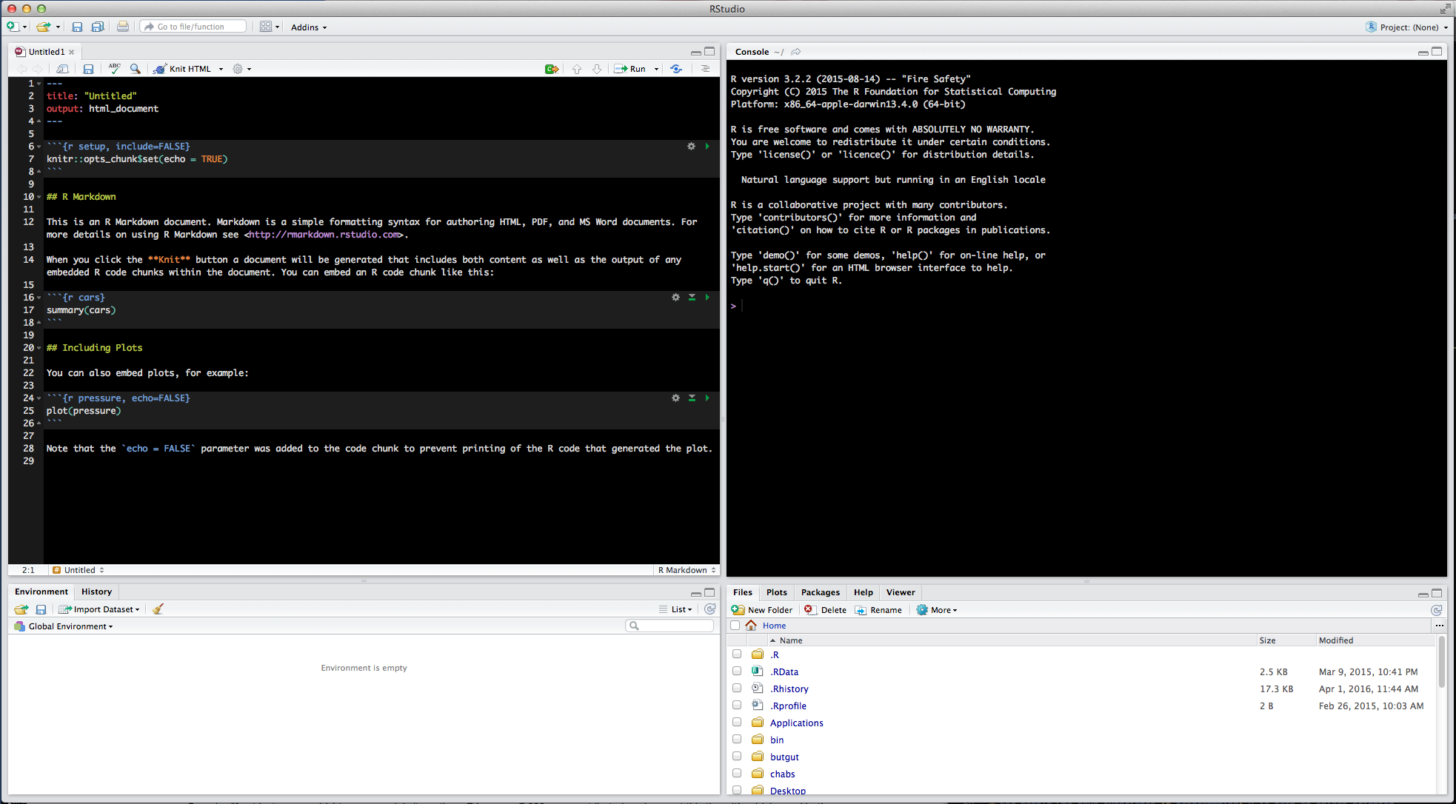Open the More dropdown in Files pane
This screenshot has height=804, width=1456.
(937, 610)
